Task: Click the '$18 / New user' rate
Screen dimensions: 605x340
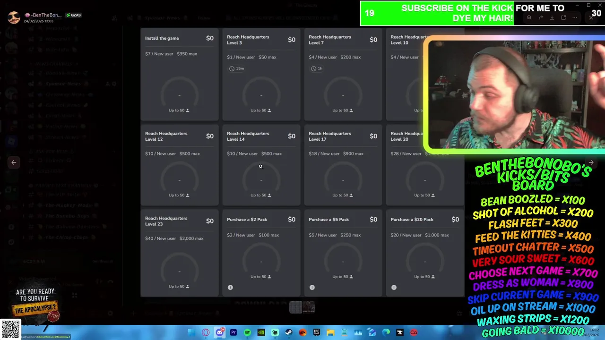Action: [x=324, y=153]
